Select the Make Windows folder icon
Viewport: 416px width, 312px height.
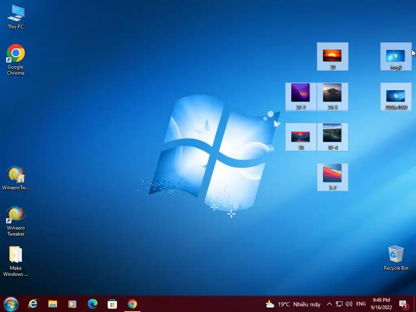click(x=16, y=261)
